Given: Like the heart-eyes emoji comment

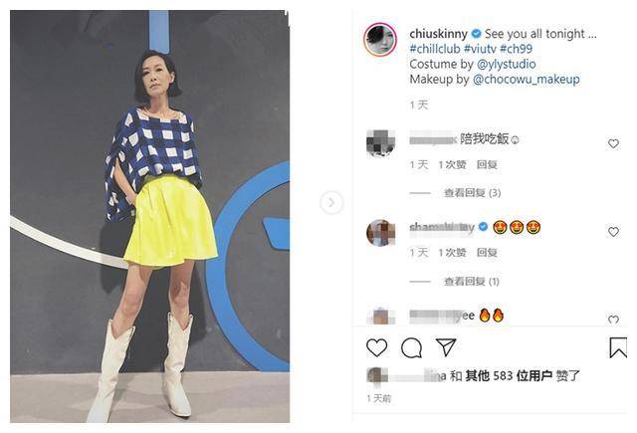Looking at the screenshot, I should point(613,232).
